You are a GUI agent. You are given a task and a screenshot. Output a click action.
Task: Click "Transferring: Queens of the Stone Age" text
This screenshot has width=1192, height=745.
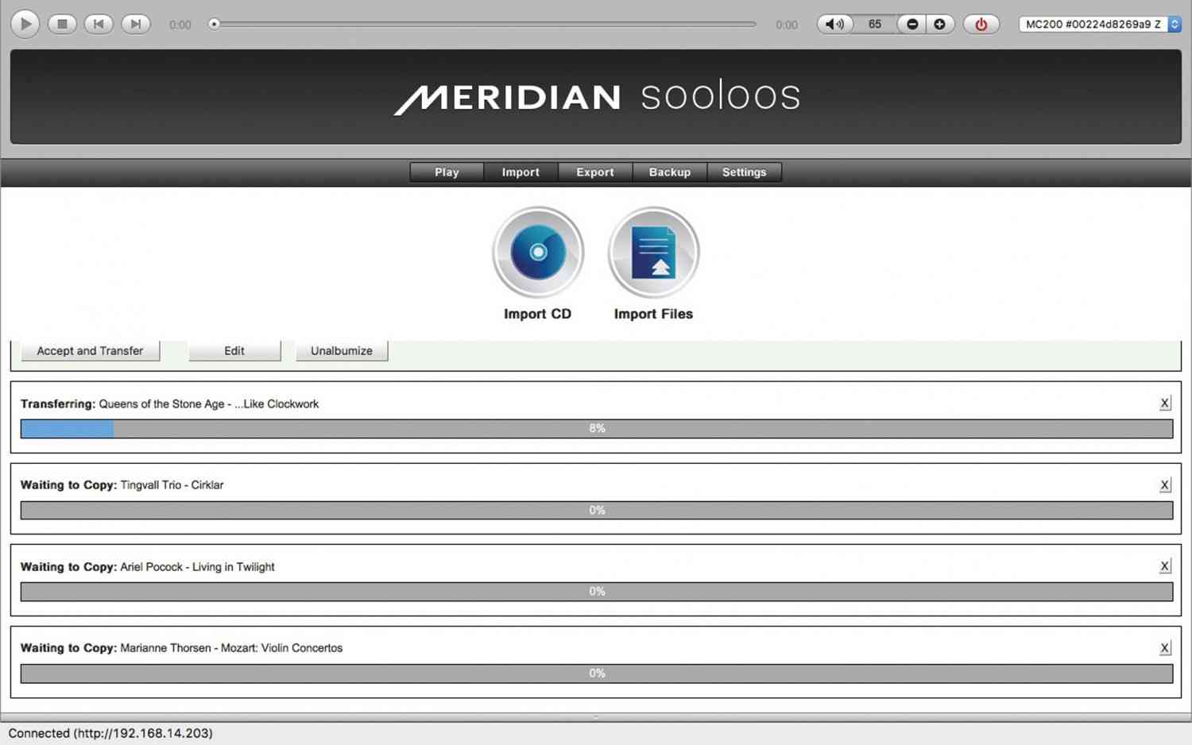(169, 403)
